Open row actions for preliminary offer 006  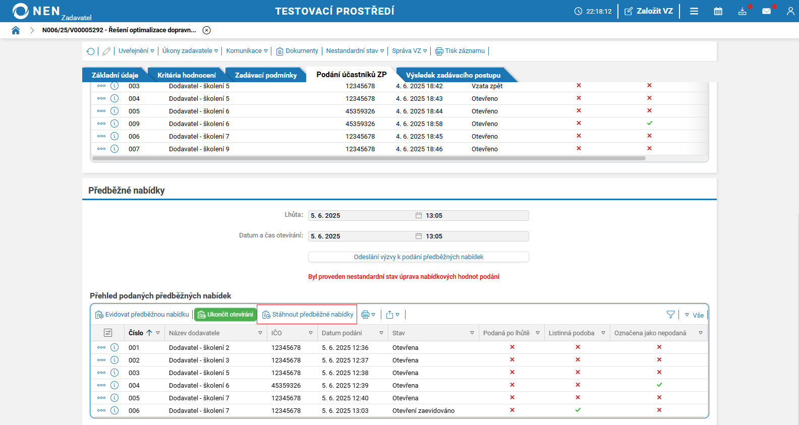[x=101, y=410]
